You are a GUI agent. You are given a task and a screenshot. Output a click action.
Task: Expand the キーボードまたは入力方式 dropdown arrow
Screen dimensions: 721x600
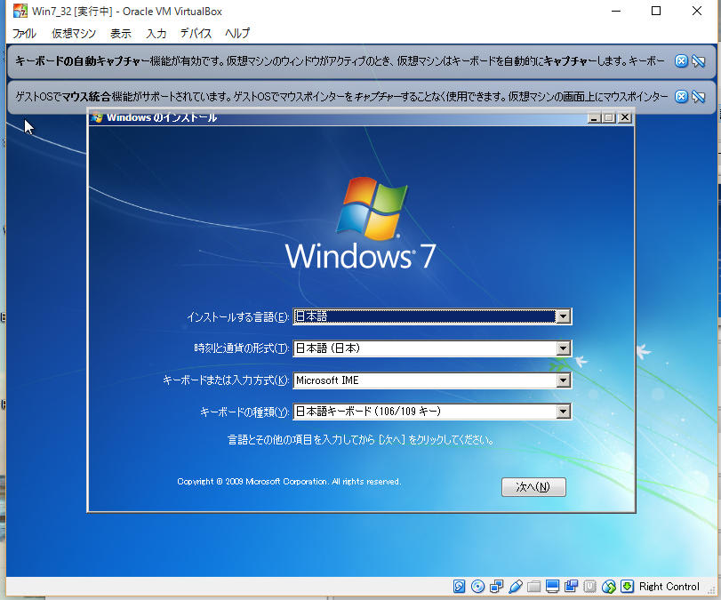coord(564,380)
